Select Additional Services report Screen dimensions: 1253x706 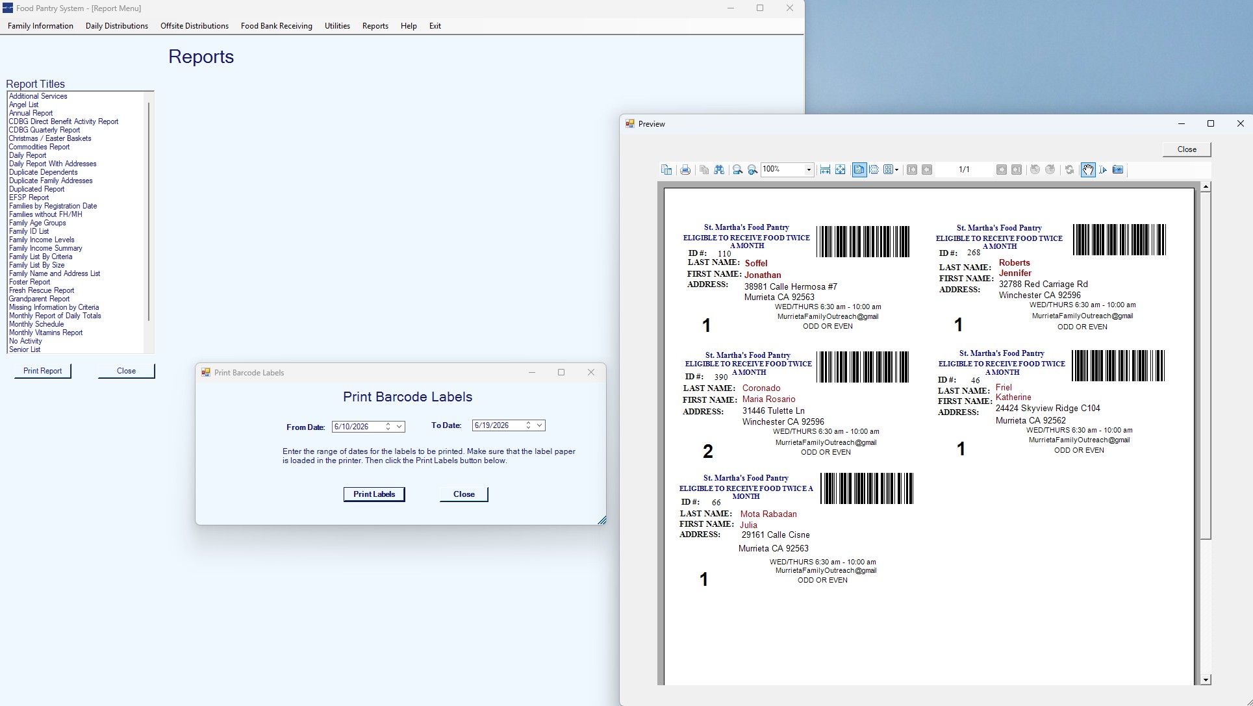pyautogui.click(x=38, y=96)
